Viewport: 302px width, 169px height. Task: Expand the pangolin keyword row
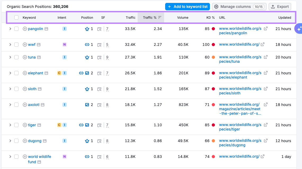click(10, 29)
